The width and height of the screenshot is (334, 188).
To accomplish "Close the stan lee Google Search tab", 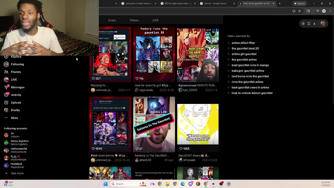I will (x=234, y=4).
